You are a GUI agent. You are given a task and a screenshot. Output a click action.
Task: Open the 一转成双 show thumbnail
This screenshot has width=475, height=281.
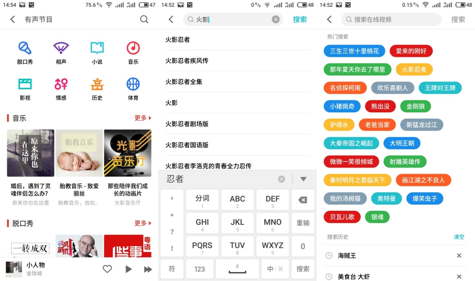tap(30, 246)
